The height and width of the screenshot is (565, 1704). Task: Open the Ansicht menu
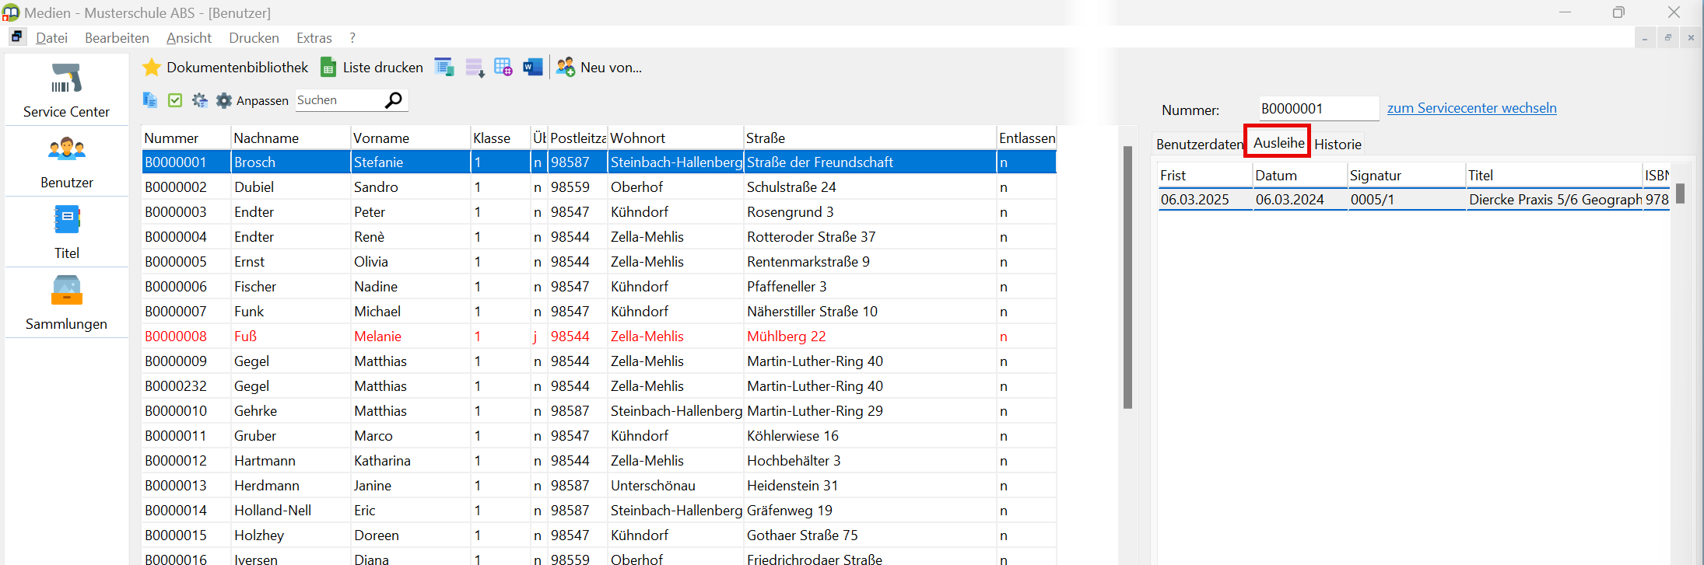[x=188, y=37]
